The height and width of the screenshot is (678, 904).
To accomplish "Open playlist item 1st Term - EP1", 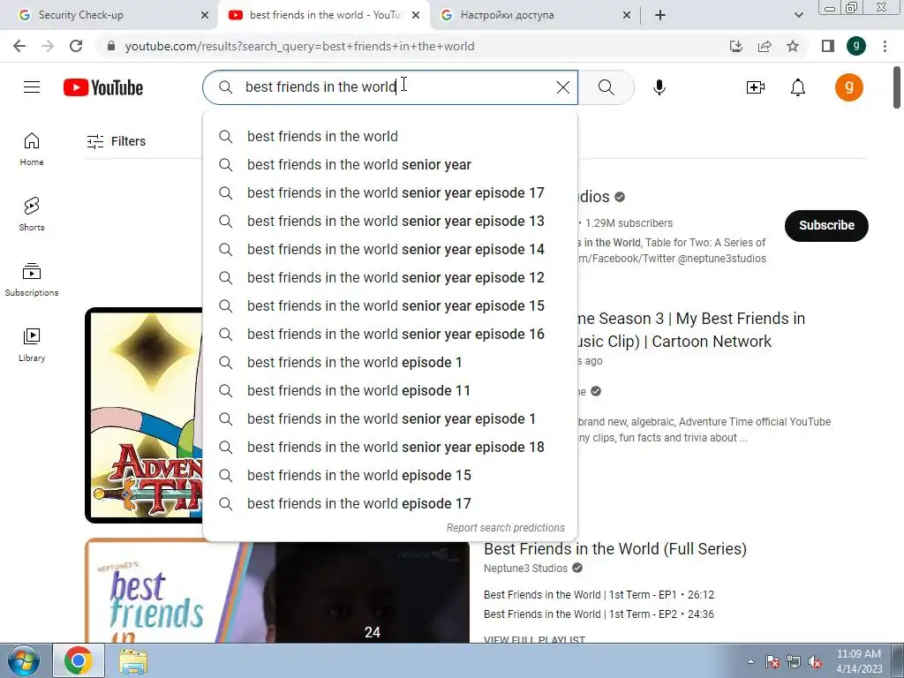I will [x=599, y=594].
